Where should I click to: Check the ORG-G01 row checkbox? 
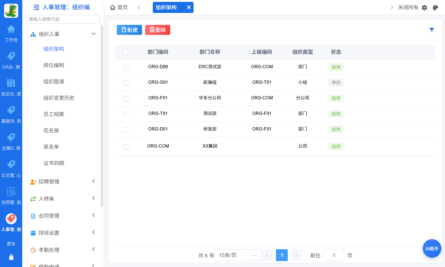pos(126,83)
